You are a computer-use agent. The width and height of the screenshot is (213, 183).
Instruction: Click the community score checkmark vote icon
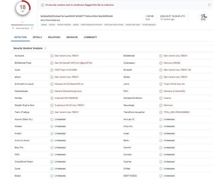[x=32, y=28]
